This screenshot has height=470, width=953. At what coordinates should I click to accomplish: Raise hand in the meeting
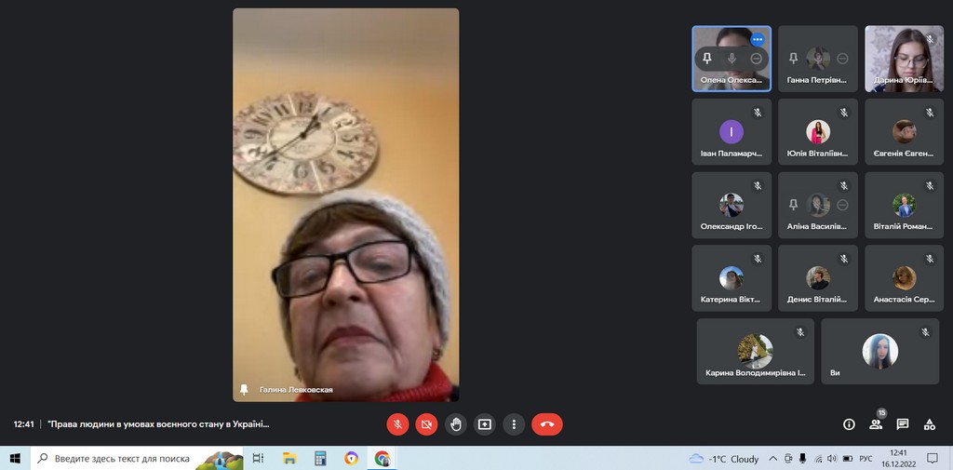[x=455, y=424]
